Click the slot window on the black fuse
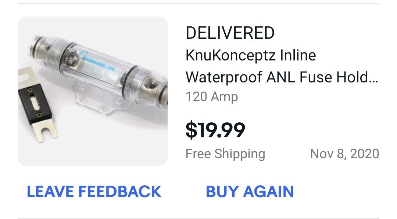The image size is (397, 219). click(35, 102)
